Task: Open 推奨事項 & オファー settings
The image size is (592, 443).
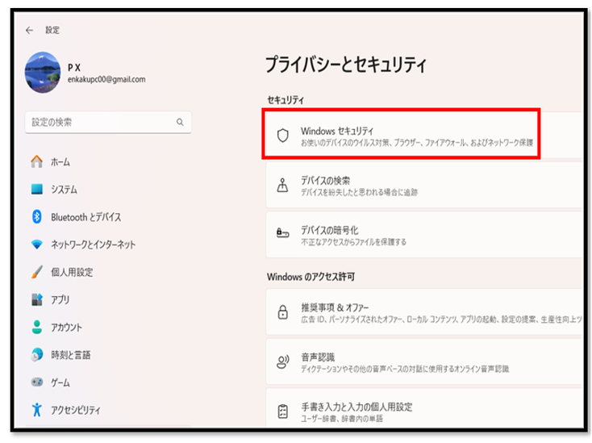Action: pos(425,312)
